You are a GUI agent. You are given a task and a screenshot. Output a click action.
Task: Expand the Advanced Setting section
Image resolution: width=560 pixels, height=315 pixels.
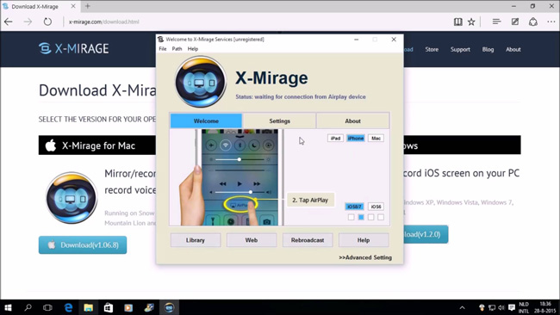click(x=365, y=257)
